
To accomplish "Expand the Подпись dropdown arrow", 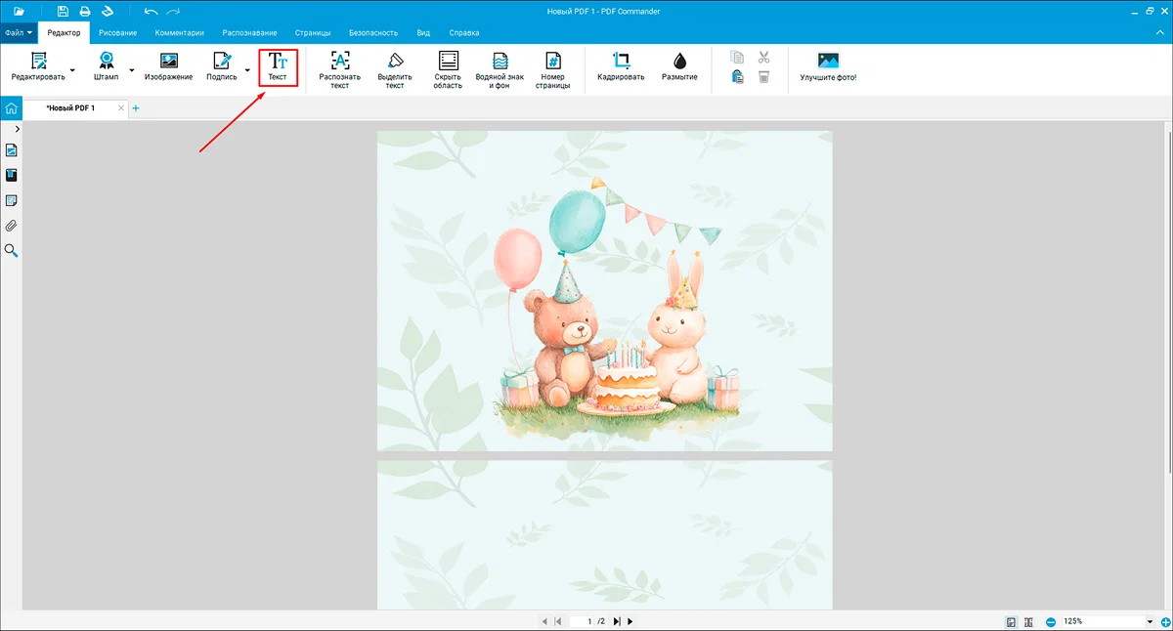I will 246,69.
